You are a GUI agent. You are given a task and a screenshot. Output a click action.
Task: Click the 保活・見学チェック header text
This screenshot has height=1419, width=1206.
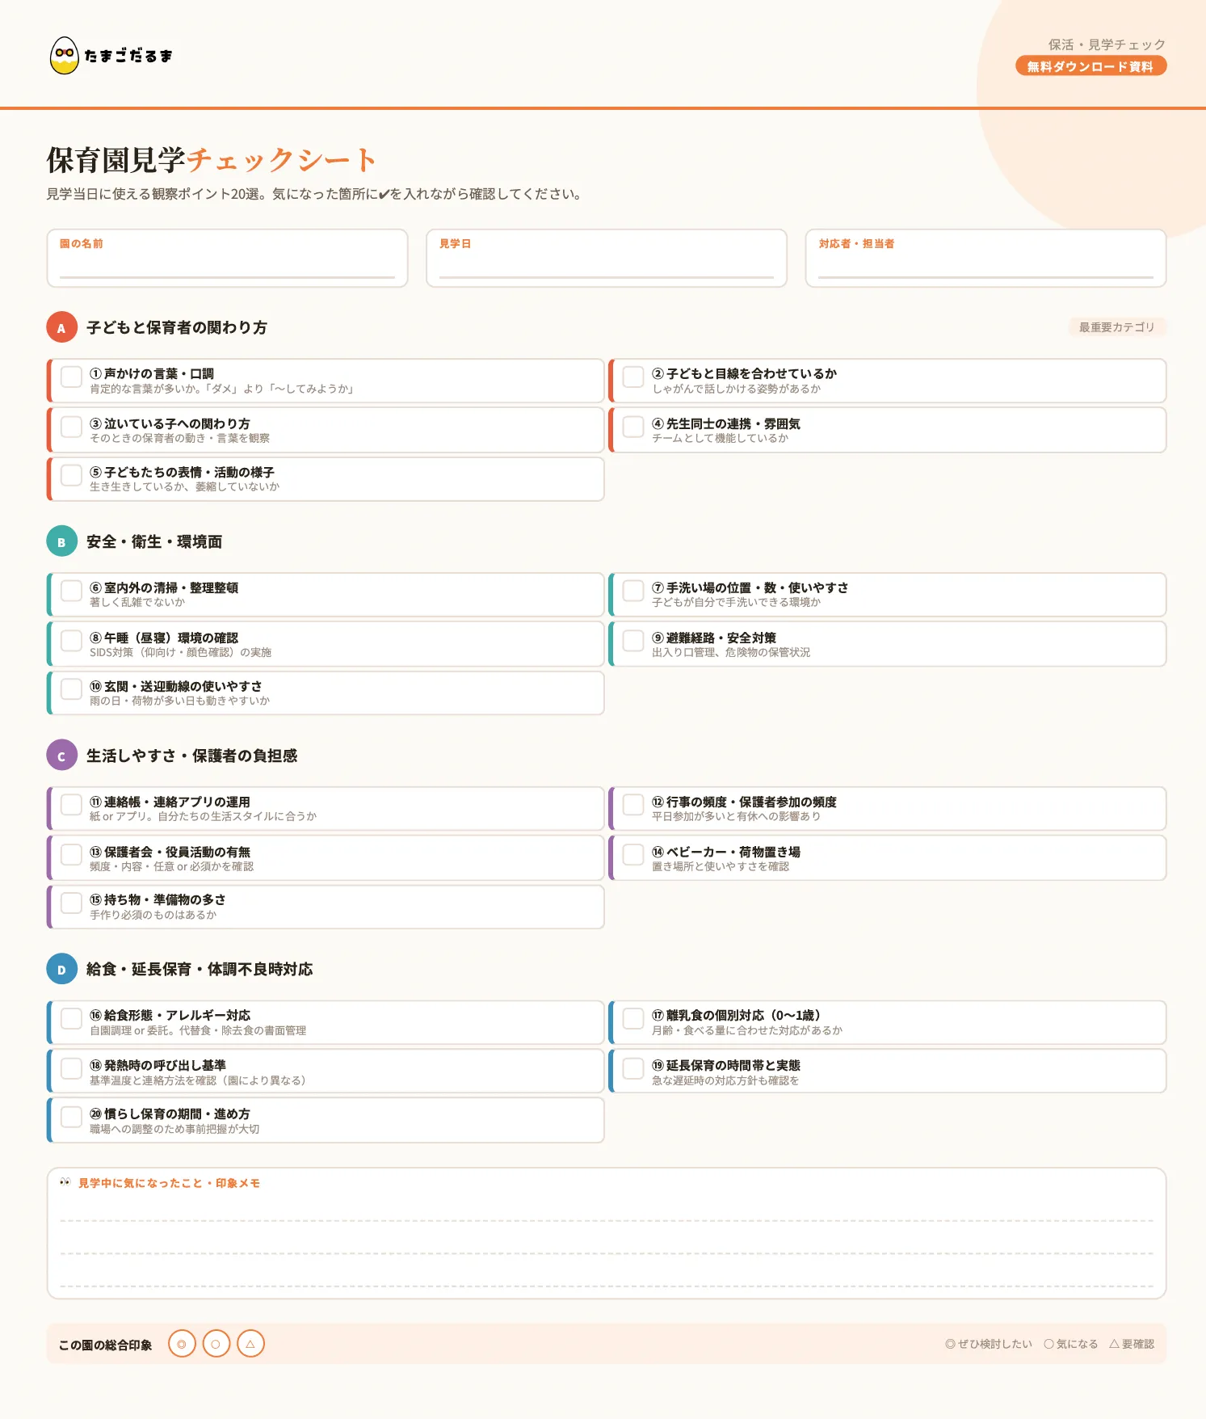click(x=1107, y=44)
